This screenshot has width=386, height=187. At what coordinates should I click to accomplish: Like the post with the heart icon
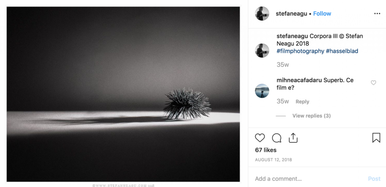(x=260, y=138)
